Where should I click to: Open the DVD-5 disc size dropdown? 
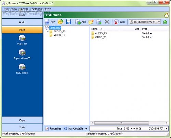[x=166, y=128]
